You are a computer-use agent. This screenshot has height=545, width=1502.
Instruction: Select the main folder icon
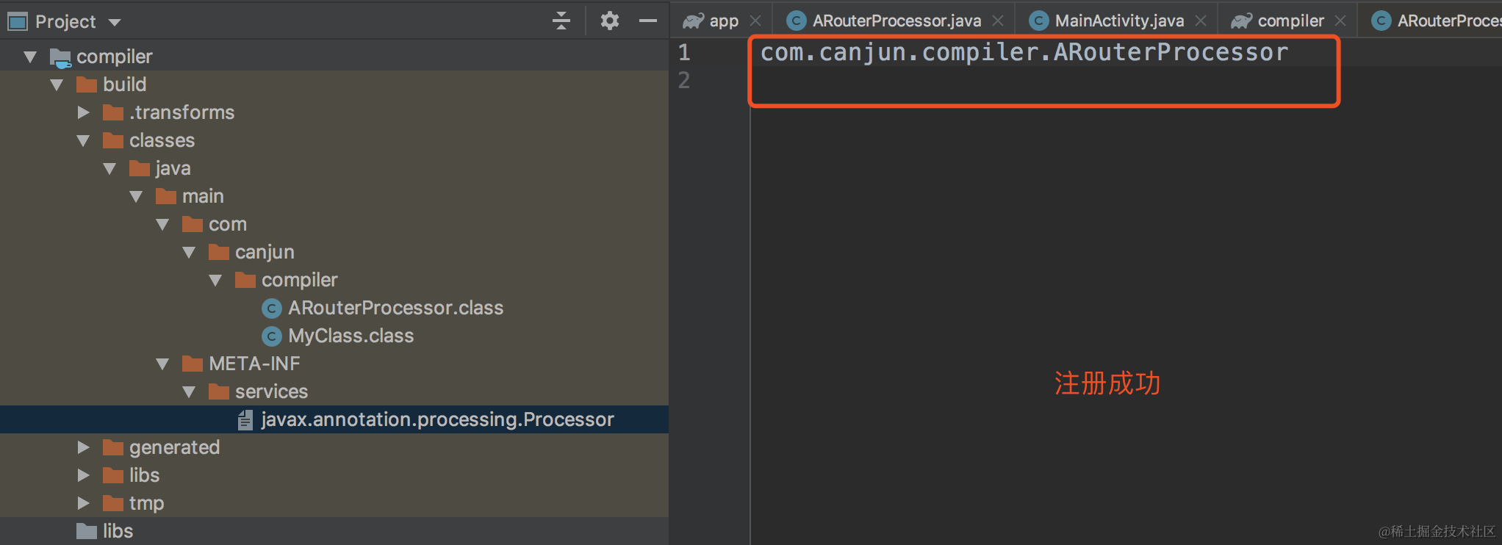[x=166, y=196]
